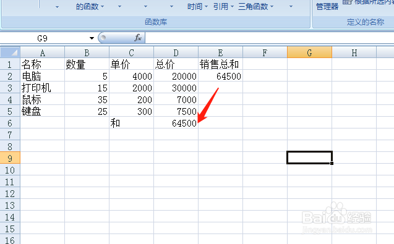Select column F header
The height and width of the screenshot is (244, 394).
[265, 53]
